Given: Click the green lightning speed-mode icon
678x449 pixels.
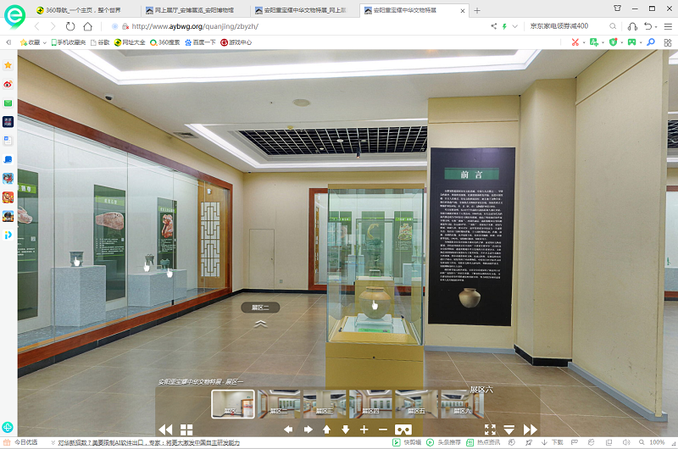Looking at the screenshot, I should coord(504,26).
